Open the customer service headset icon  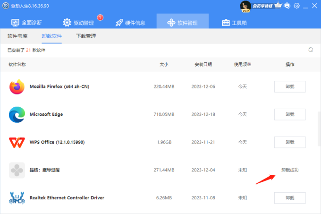tap(288, 6)
